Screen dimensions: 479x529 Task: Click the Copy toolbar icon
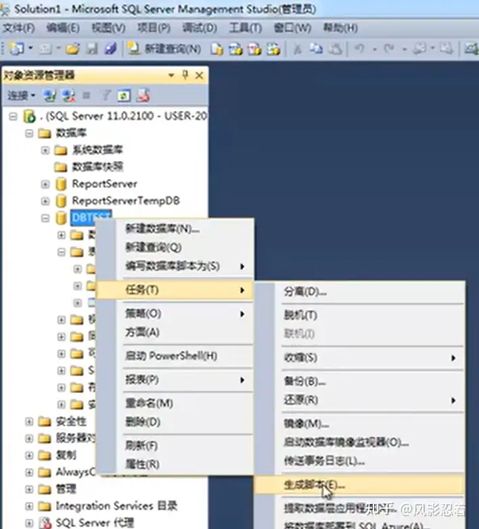(317, 49)
